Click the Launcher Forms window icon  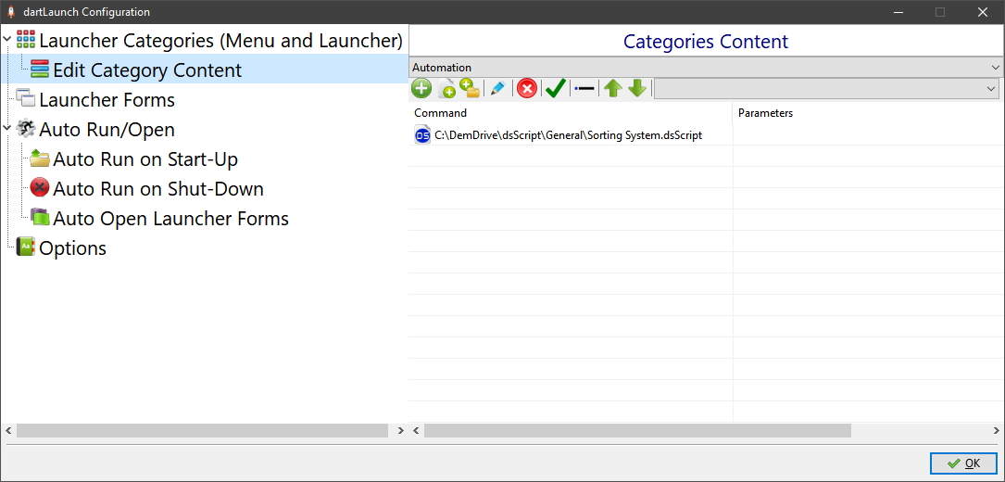click(x=26, y=99)
